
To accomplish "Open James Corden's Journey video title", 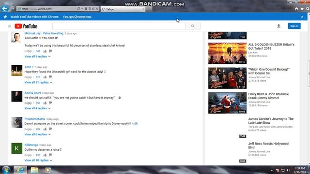I will coord(271,121).
